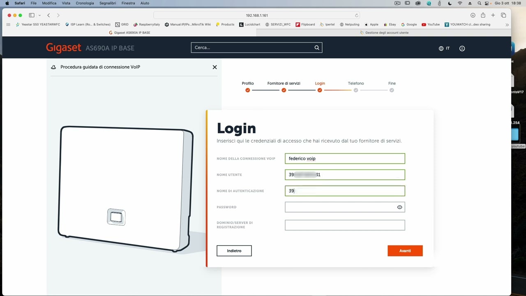Focus the Nome della connessione VoIP field
The width and height of the screenshot is (526, 296).
[x=345, y=159]
